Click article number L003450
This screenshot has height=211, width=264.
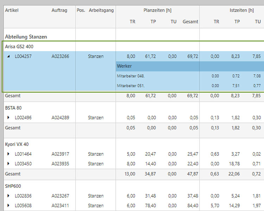click(23, 164)
